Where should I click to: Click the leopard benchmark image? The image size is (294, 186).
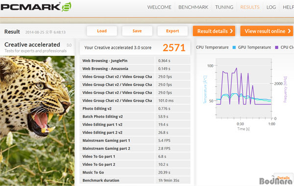tap(37, 121)
